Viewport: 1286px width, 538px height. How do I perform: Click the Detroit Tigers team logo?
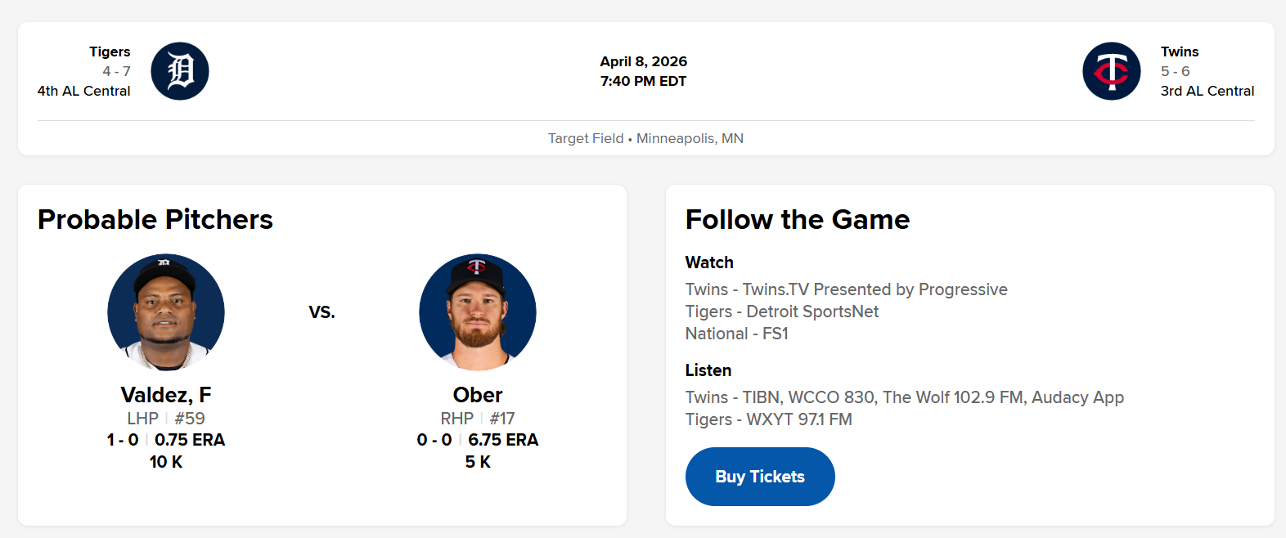(x=180, y=71)
